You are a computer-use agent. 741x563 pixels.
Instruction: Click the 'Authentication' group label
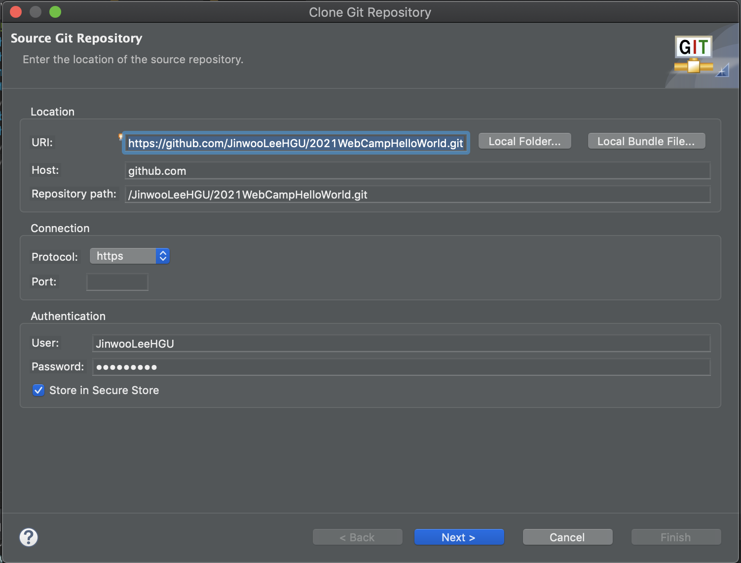[68, 316]
